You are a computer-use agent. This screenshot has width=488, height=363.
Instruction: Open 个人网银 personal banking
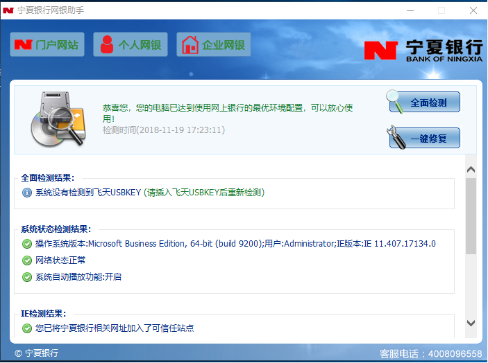click(130, 45)
